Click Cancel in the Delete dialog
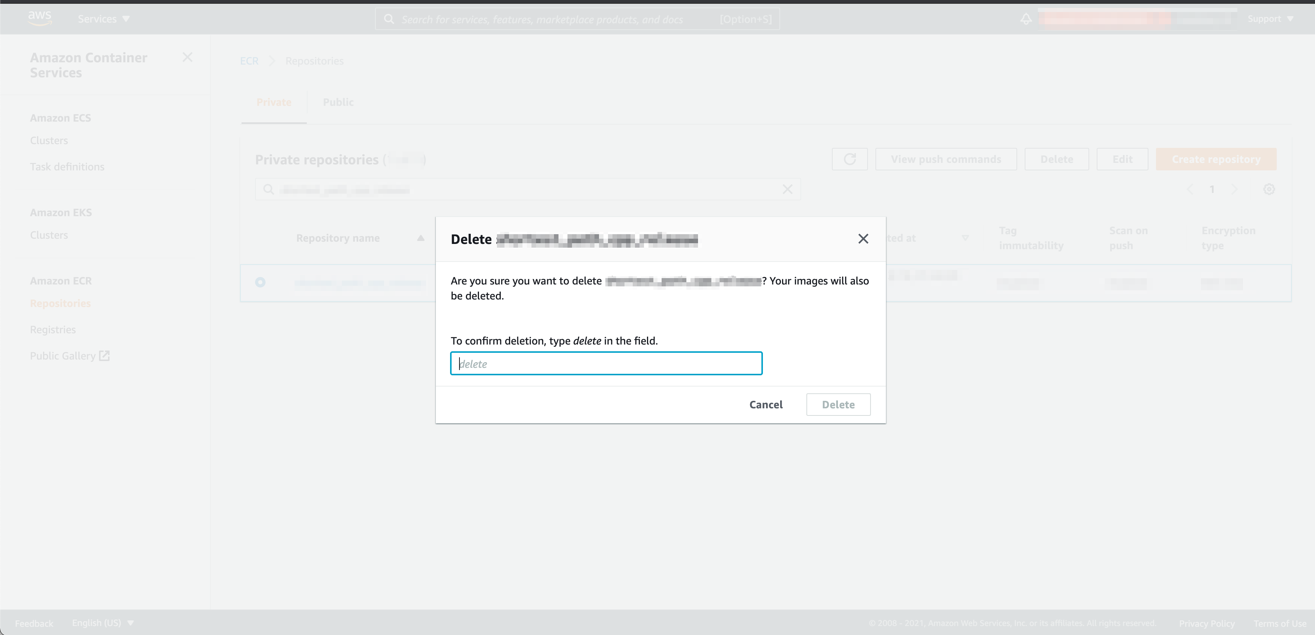Viewport: 1315px width, 635px height. [x=766, y=405]
